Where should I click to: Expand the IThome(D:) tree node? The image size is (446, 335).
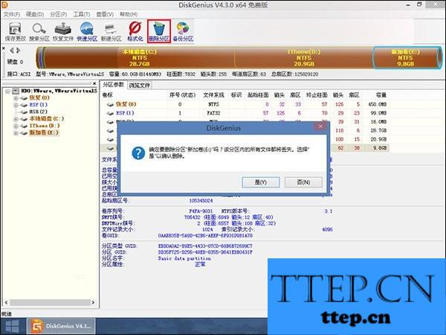click(16, 126)
